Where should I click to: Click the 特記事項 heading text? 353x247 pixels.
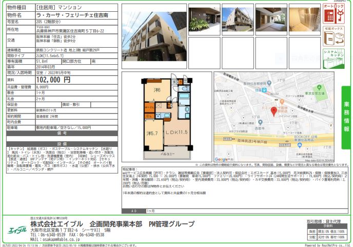pyautogui.click(x=130, y=169)
